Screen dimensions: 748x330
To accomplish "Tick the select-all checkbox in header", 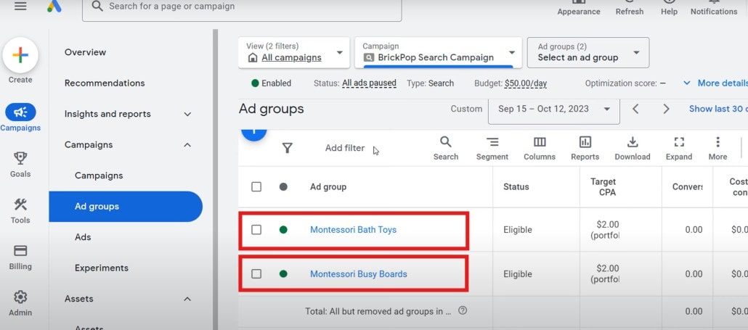I will 256,186.
